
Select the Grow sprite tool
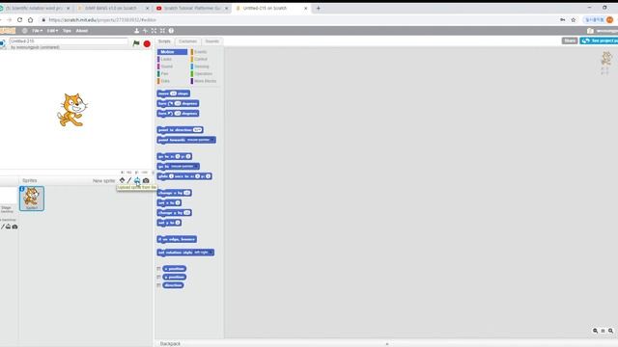pyautogui.click(x=154, y=31)
